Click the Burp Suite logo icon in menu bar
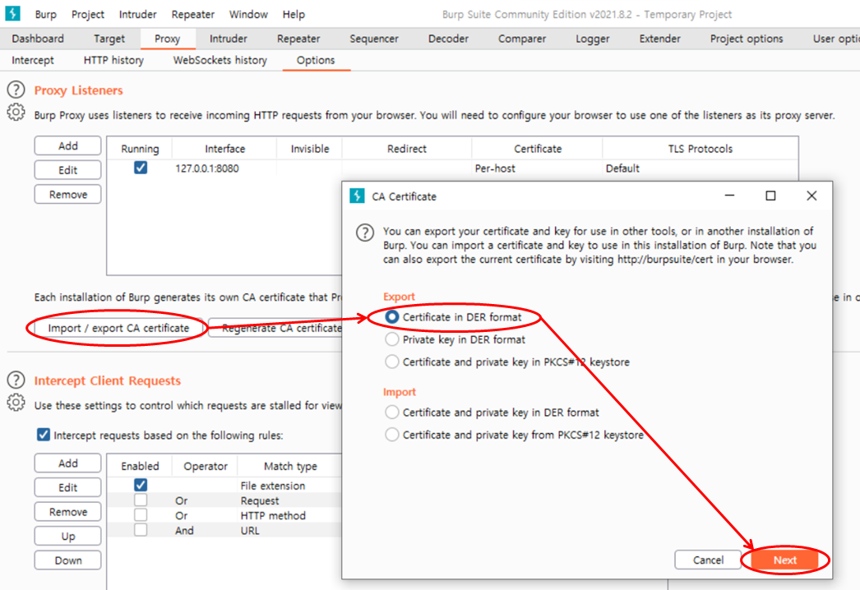 click(x=12, y=13)
